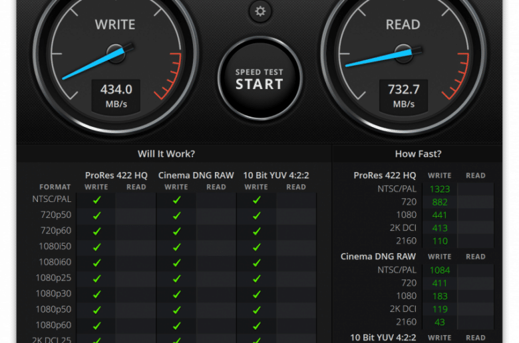Select the Cinema DNG 720 value 411
The height and width of the screenshot is (343, 519).
tap(440, 283)
